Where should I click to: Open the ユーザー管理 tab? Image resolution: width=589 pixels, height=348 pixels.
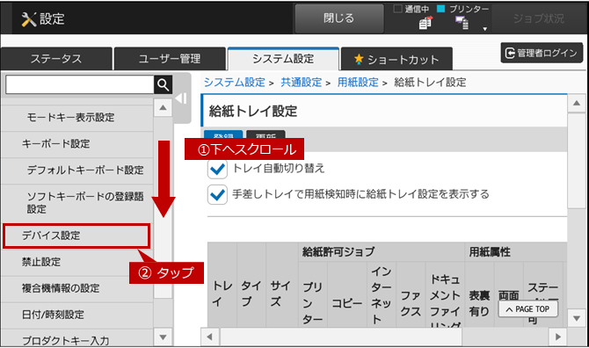click(170, 59)
